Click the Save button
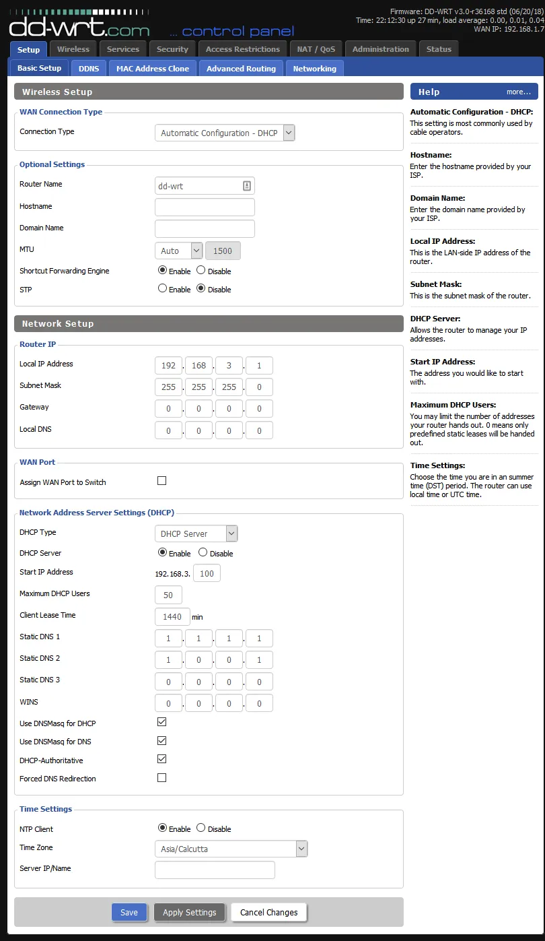Image resolution: width=545 pixels, height=941 pixels. [x=129, y=912]
